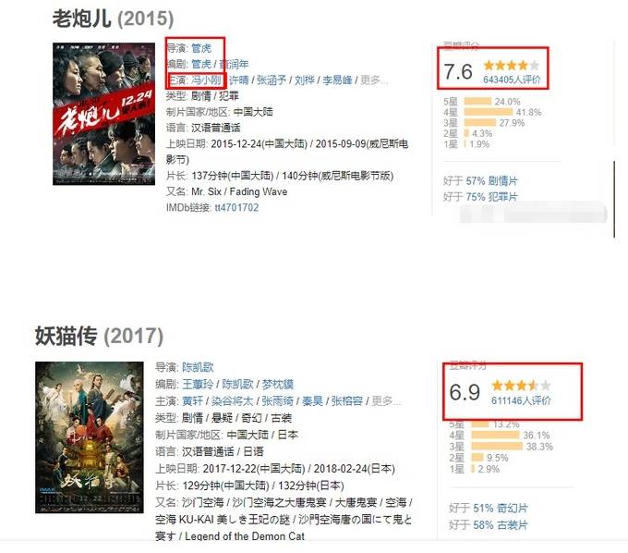Open 犯罪片 genre ranking link
Screen dimensions: 628x553
point(502,197)
